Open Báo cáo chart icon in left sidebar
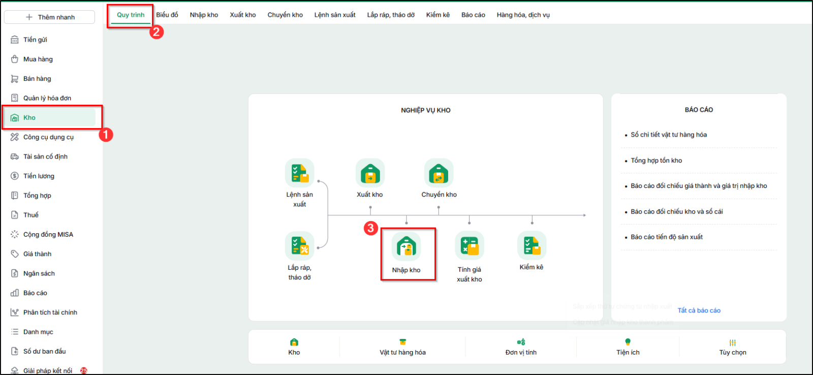 click(x=15, y=293)
